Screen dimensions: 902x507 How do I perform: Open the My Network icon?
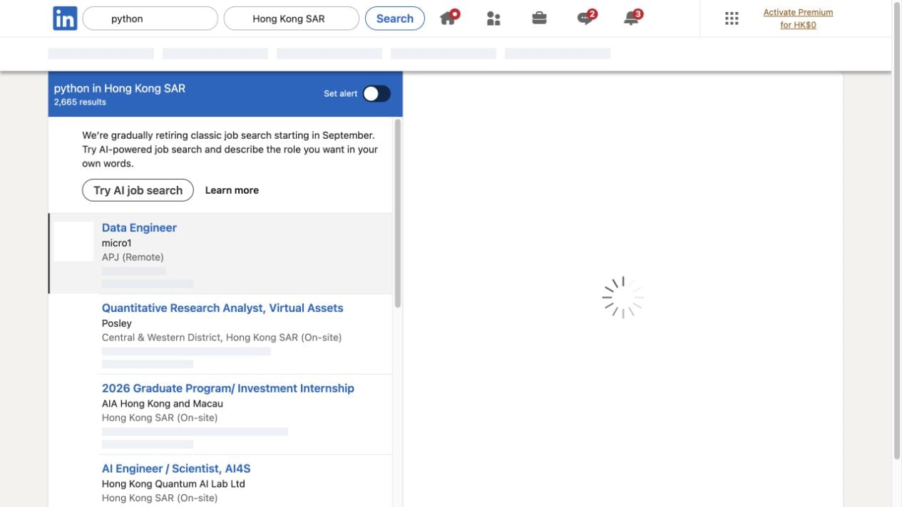click(493, 19)
